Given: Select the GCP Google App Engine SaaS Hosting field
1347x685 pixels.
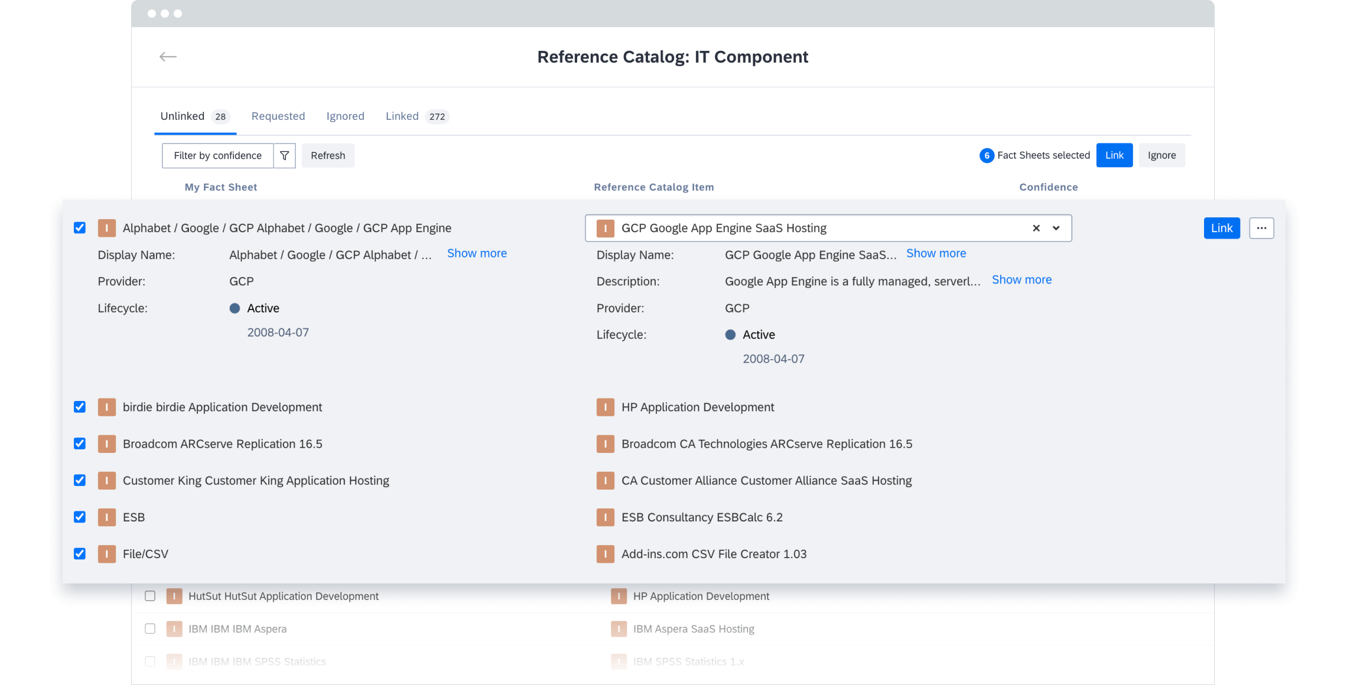Looking at the screenshot, I should (828, 228).
